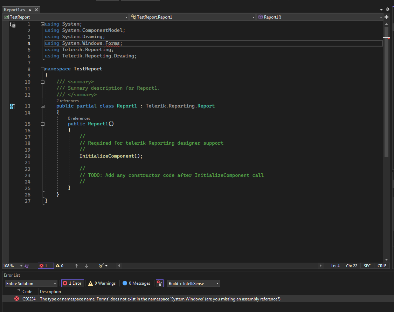The height and width of the screenshot is (312, 394).
Task: Toggle the 0 Warnings filter
Action: pyautogui.click(x=102, y=283)
